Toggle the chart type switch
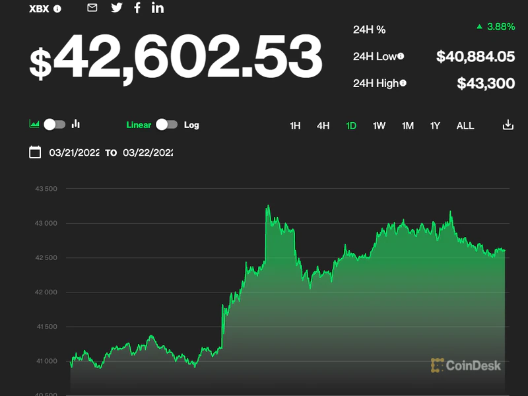Screen dimensions: 528x396 55,124
